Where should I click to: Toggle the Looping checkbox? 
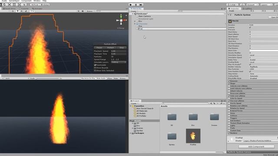tap(250, 27)
